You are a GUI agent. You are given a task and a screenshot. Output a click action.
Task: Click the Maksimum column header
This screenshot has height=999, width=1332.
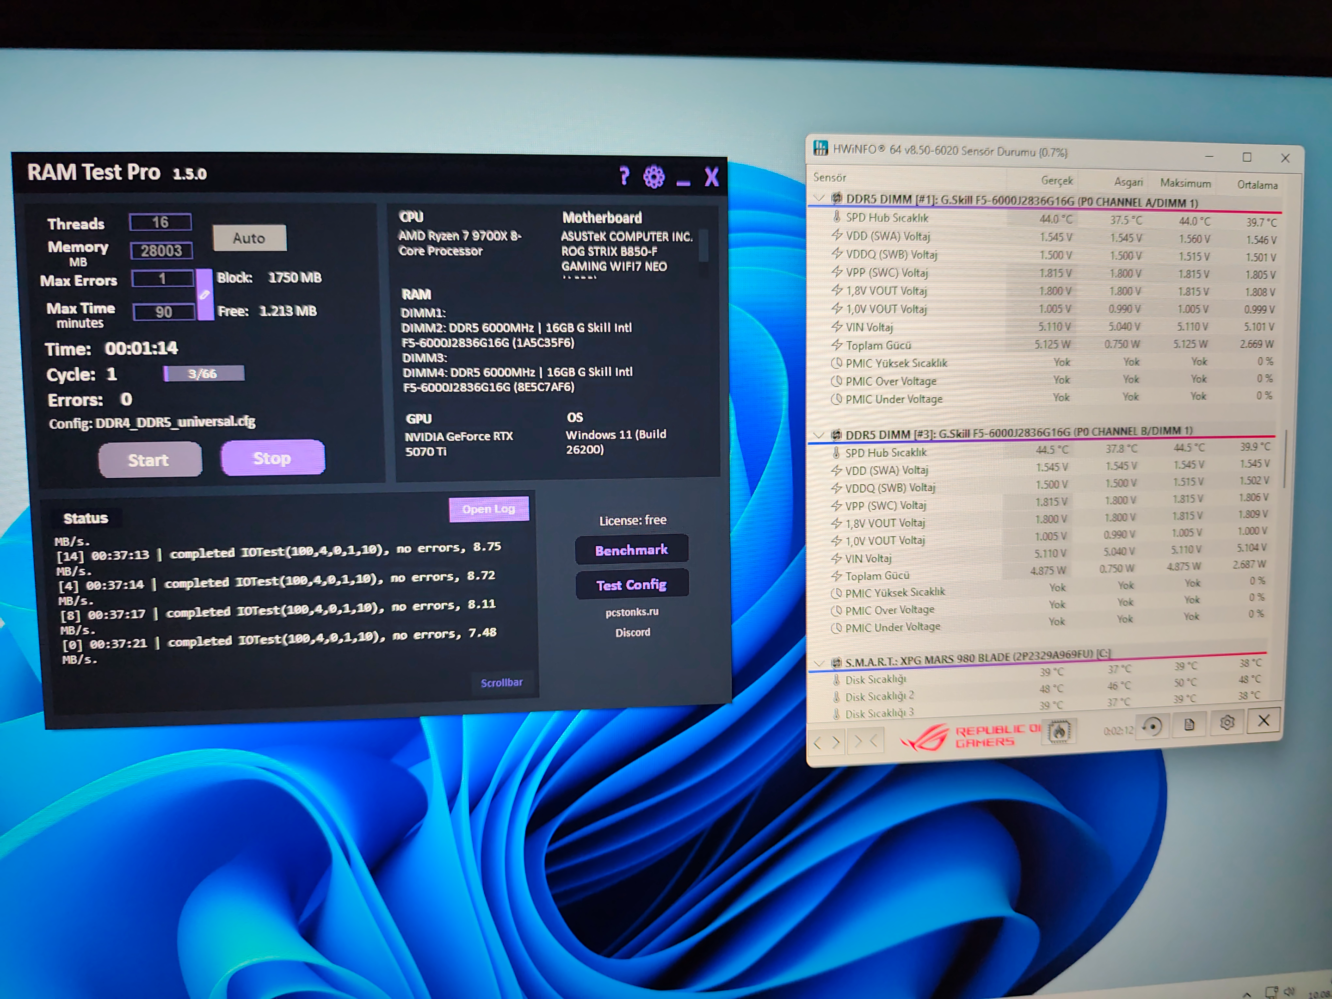(1185, 183)
